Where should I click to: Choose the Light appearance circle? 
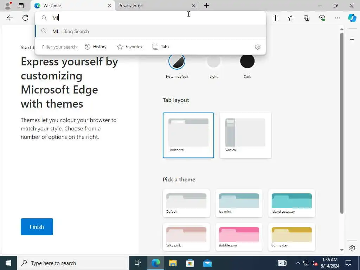[213, 62]
